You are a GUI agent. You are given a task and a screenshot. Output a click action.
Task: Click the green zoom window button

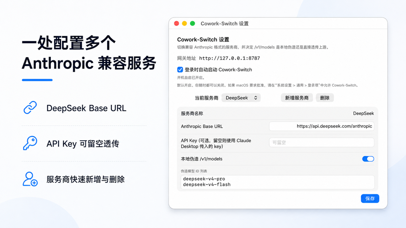[193, 23]
